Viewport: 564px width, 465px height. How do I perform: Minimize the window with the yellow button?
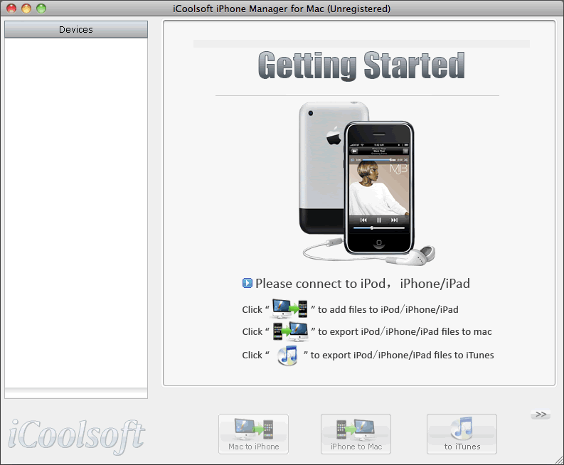point(26,9)
